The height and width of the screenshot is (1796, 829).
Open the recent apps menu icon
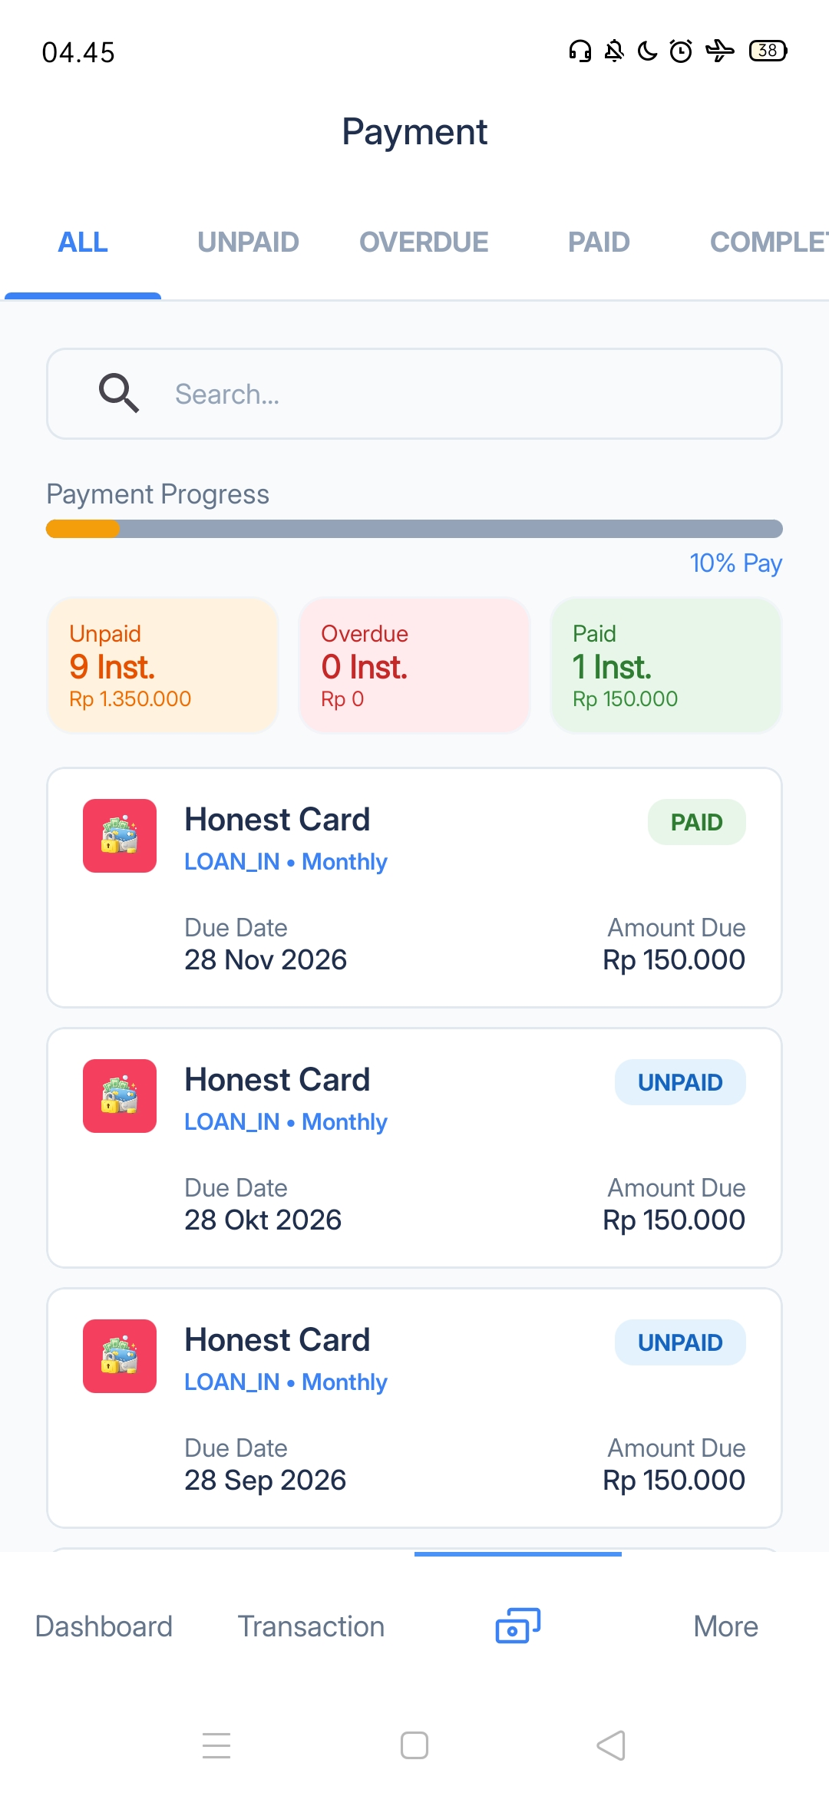click(x=216, y=1745)
